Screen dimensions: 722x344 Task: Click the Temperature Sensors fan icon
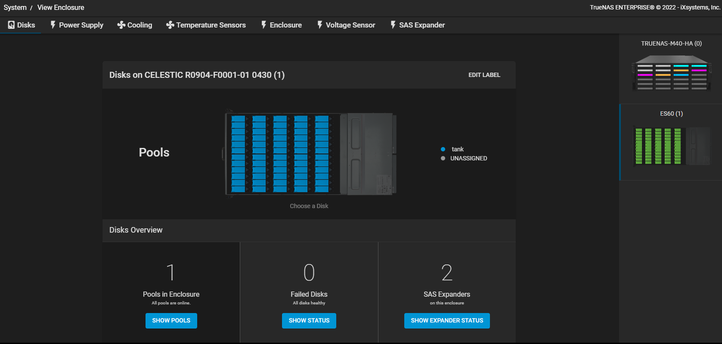pyautogui.click(x=170, y=25)
